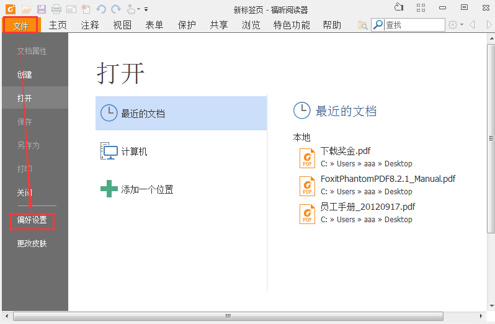Click the horizontal scrollbar left arrow
The width and height of the screenshot is (495, 324).
coord(7,316)
